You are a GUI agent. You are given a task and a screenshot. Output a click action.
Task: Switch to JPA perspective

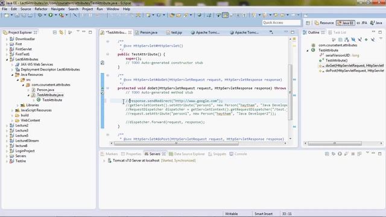tap(362, 23)
